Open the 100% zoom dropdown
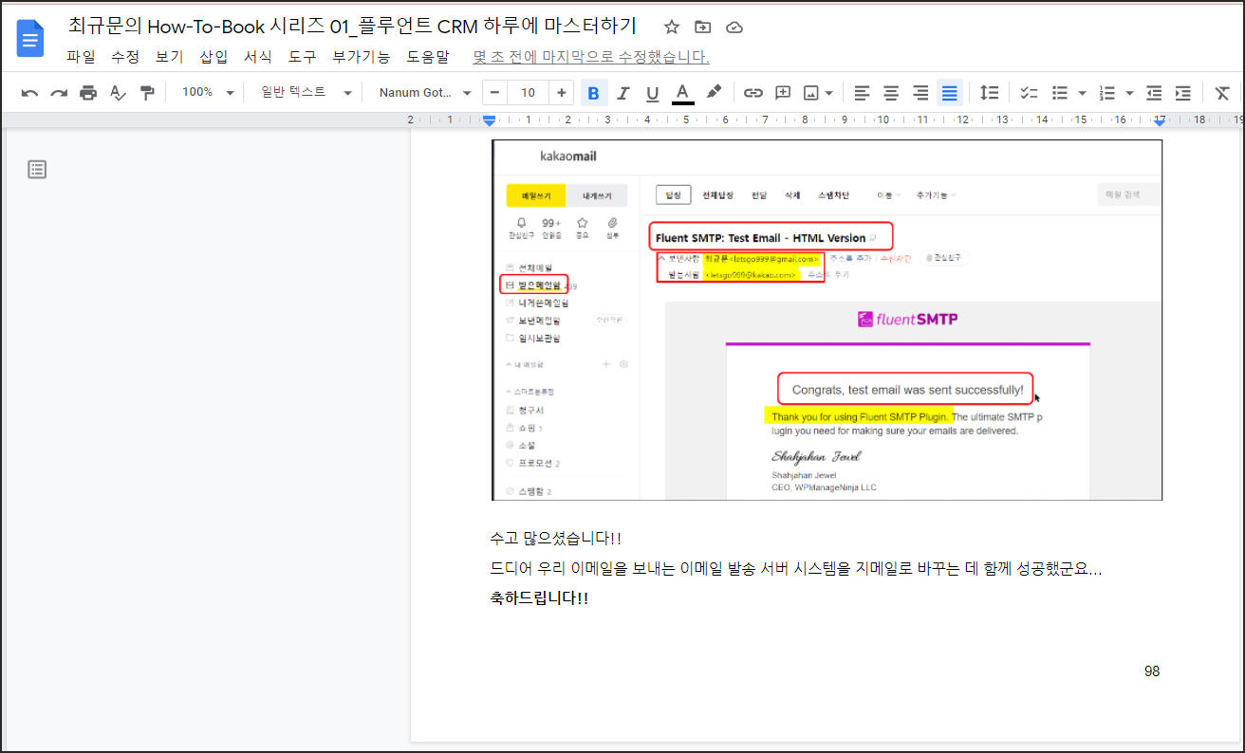This screenshot has height=753, width=1245. (x=208, y=93)
